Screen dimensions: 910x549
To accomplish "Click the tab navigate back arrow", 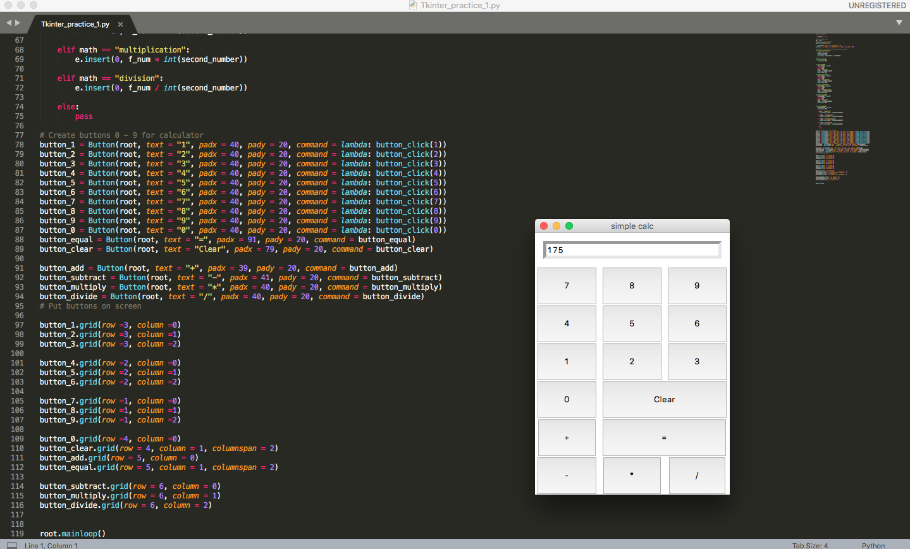I will coord(9,23).
